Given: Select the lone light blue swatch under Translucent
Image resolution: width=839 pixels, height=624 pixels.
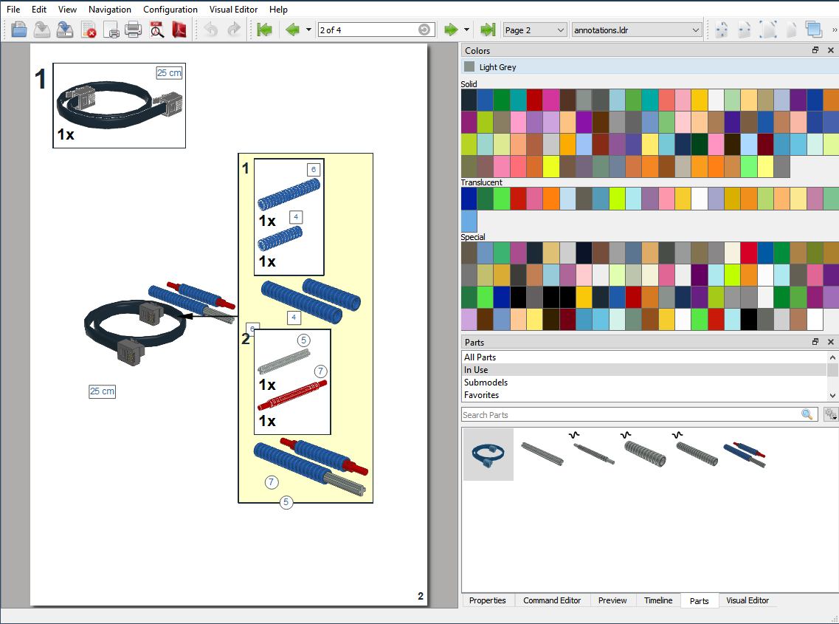Looking at the screenshot, I should (469, 222).
